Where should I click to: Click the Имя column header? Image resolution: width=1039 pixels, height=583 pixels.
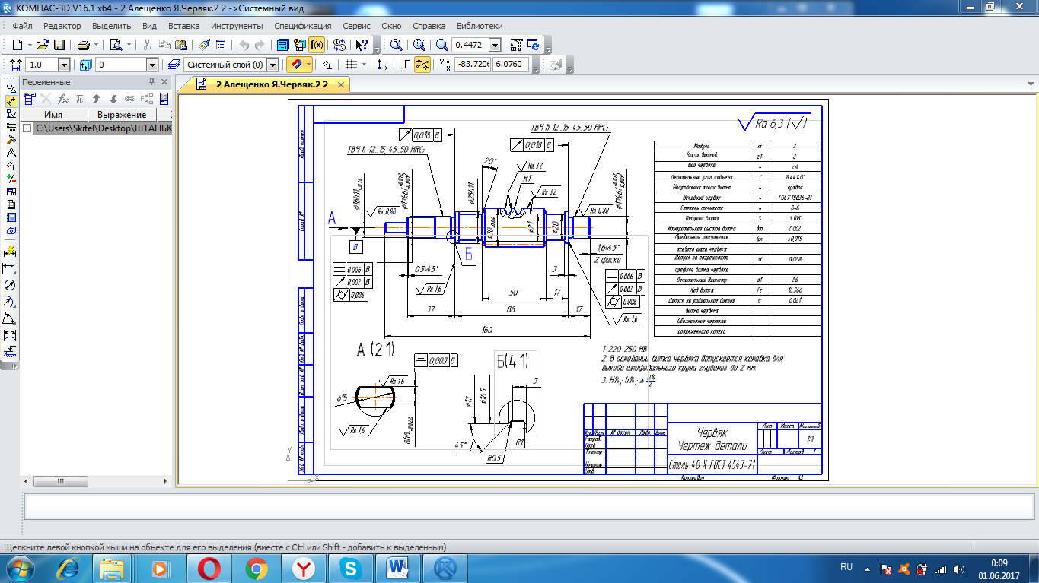[x=53, y=114]
